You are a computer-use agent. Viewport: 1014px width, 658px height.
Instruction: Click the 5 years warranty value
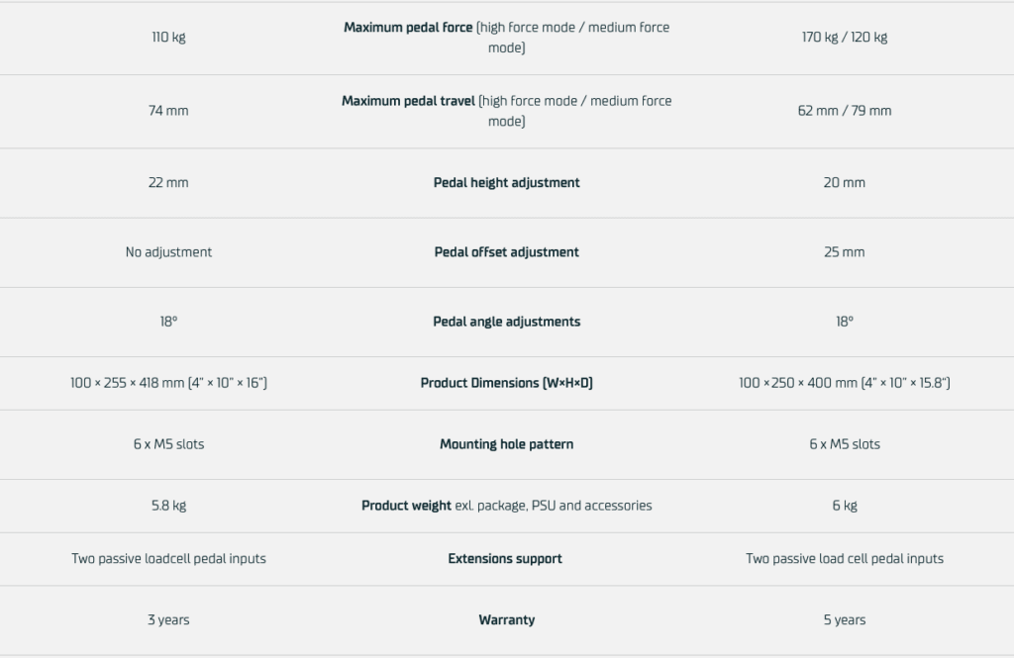click(844, 620)
